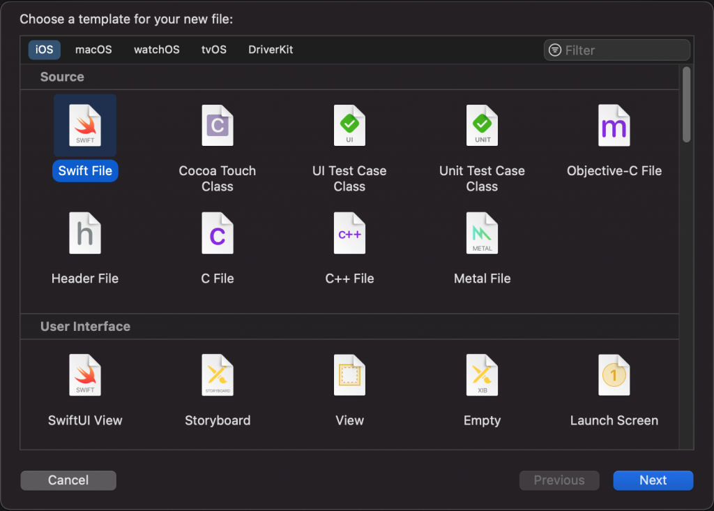Choose the Empty XIB template icon
The width and height of the screenshot is (714, 511).
tap(482, 375)
